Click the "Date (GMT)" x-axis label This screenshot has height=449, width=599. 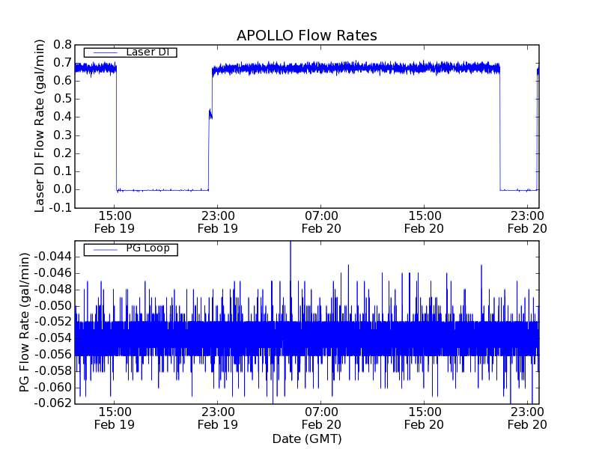(307, 439)
